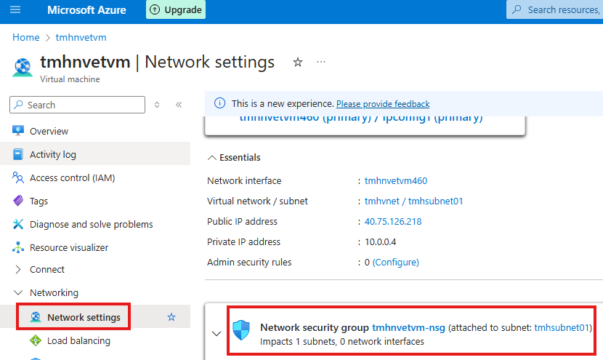Open public IP 40.75.126.218 link
The image size is (603, 360).
393,221
